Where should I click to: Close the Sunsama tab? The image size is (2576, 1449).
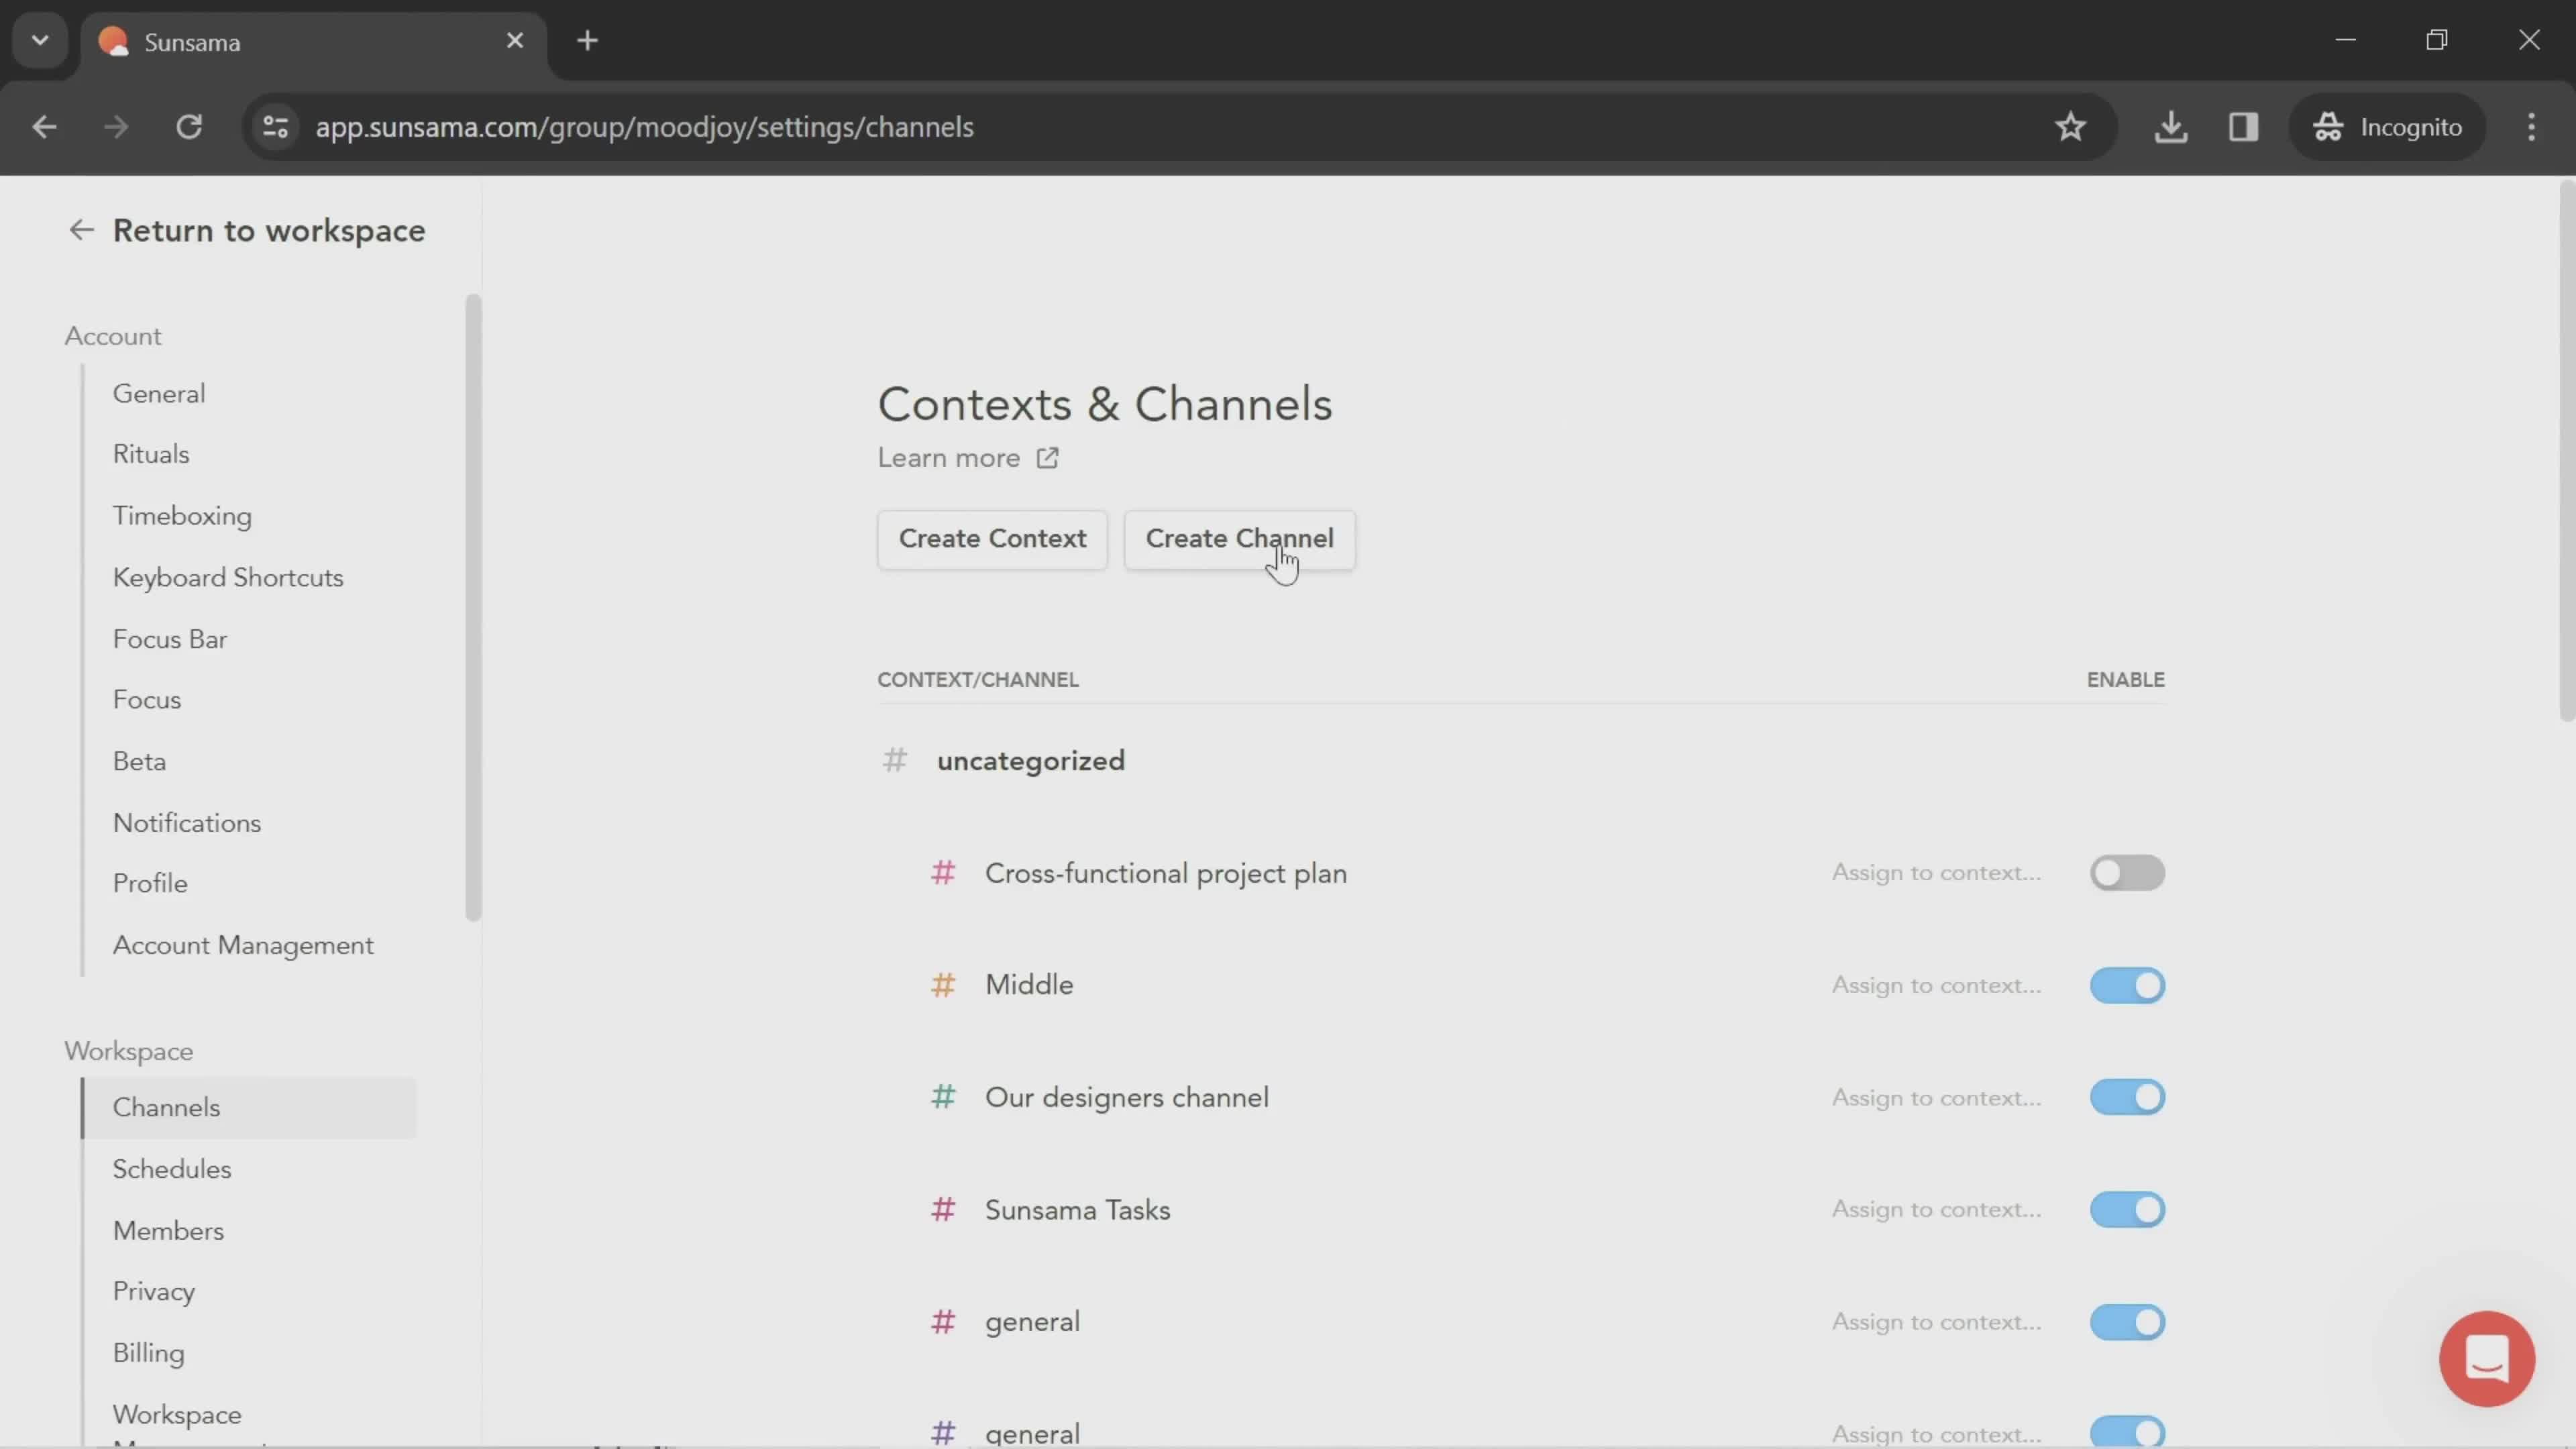point(515,41)
